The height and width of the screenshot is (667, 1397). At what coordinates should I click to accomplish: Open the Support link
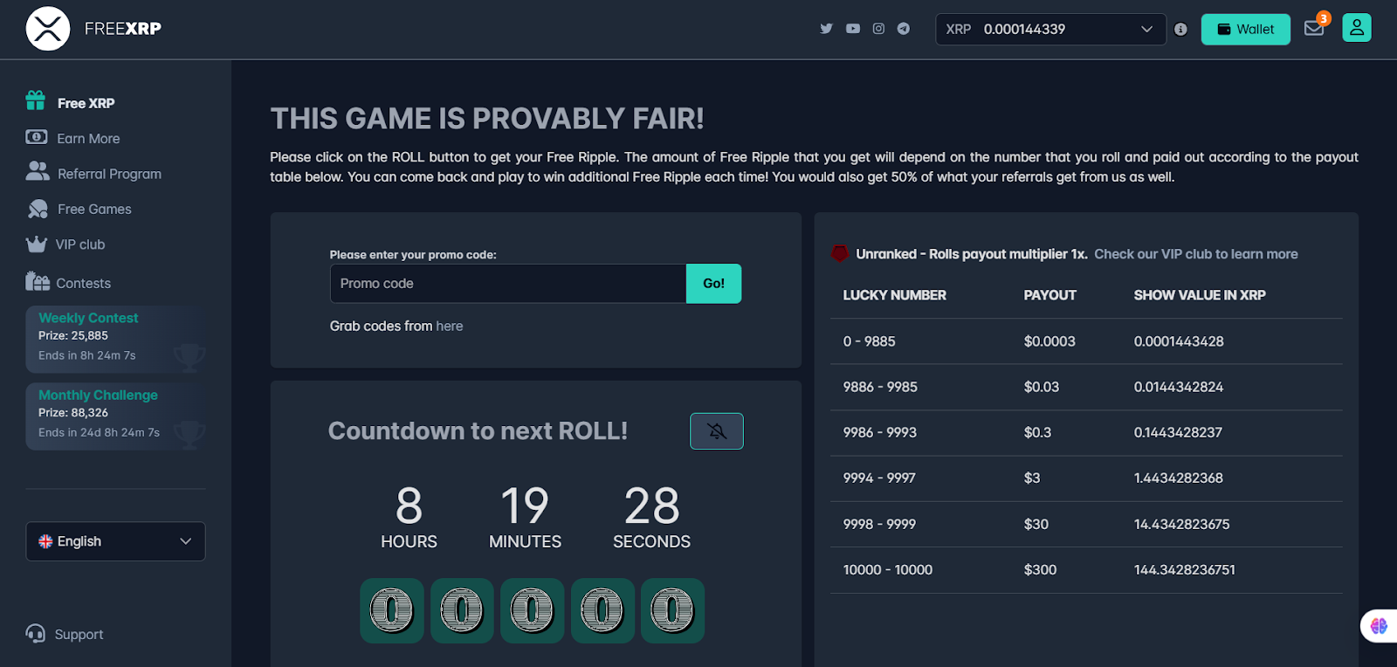pos(79,635)
